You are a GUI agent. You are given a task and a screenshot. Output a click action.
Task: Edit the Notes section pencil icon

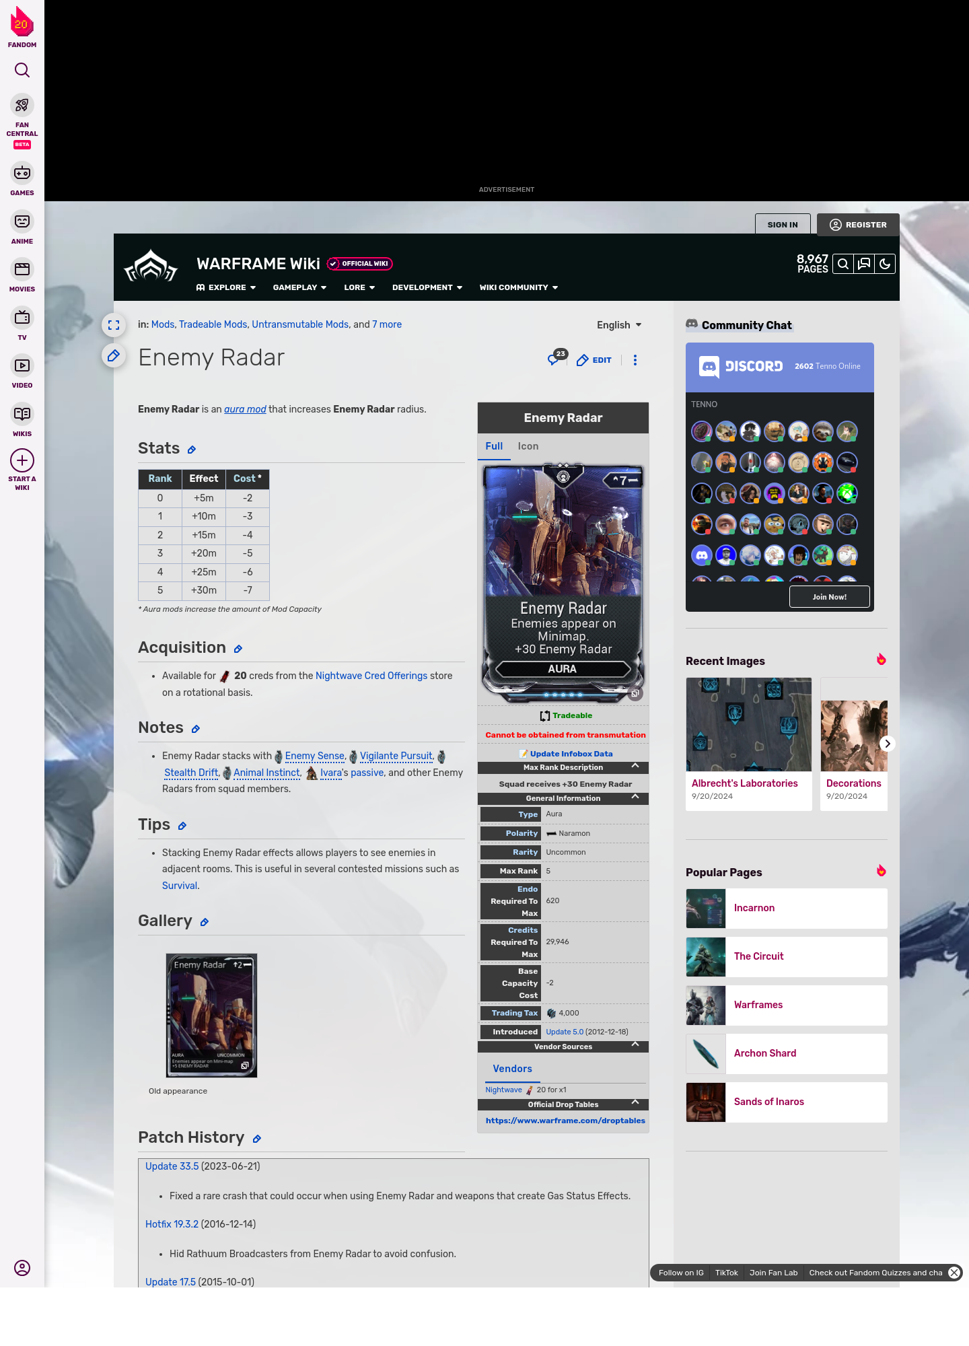click(196, 729)
